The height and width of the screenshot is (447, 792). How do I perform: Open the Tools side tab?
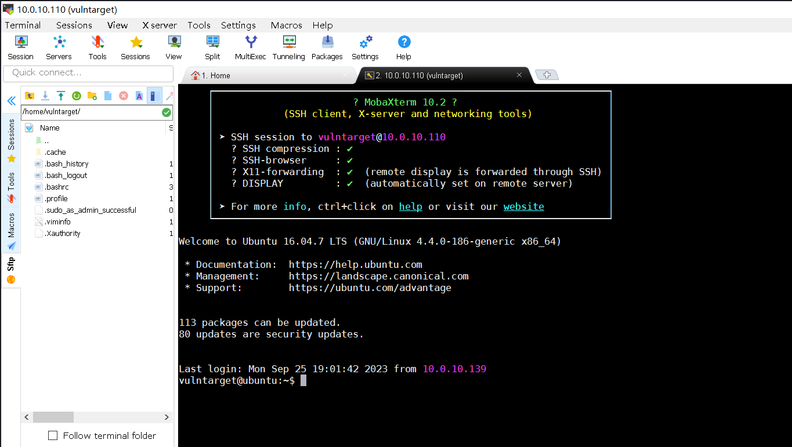tap(11, 187)
